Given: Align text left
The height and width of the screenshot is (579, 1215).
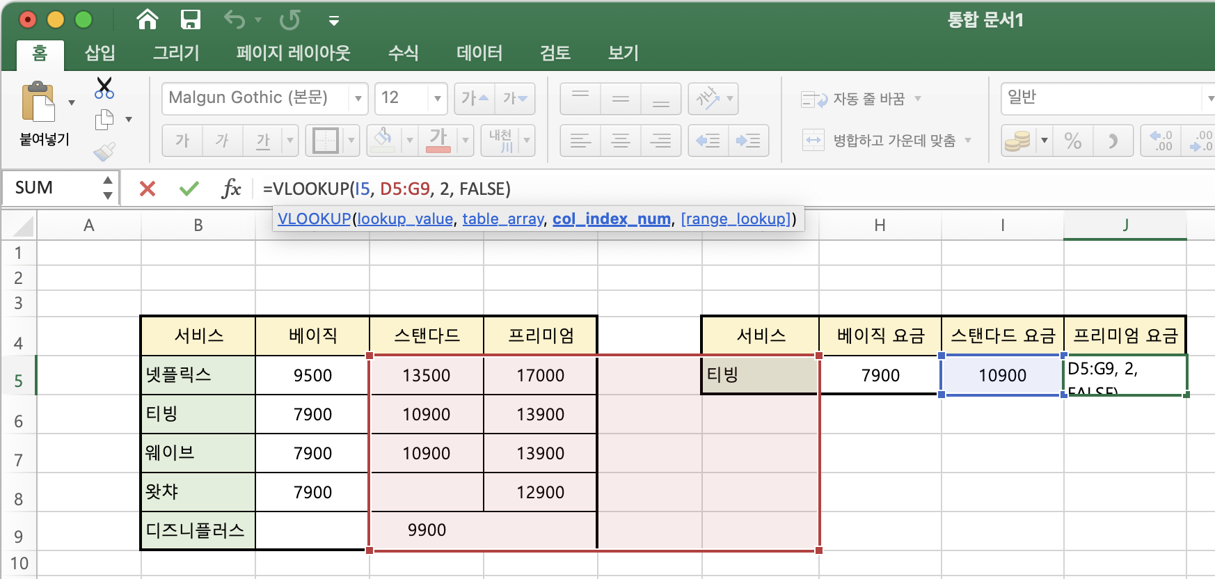Looking at the screenshot, I should click(x=580, y=141).
